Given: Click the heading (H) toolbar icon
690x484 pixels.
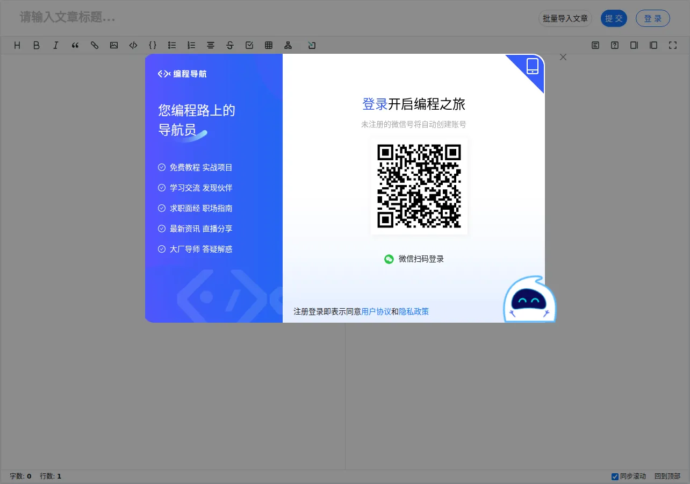Looking at the screenshot, I should 17,45.
